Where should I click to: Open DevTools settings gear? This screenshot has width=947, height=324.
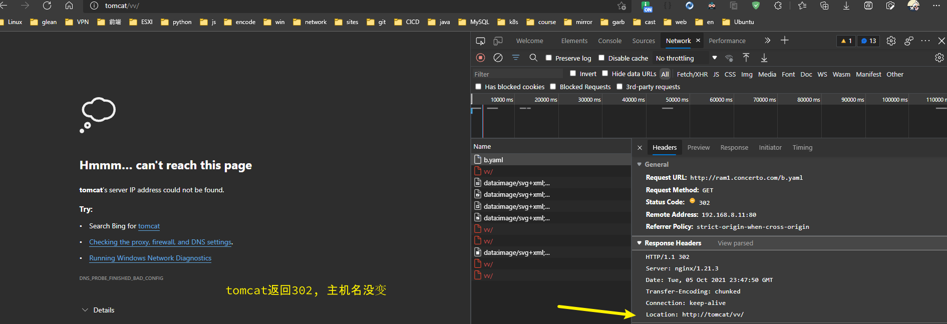coord(891,41)
